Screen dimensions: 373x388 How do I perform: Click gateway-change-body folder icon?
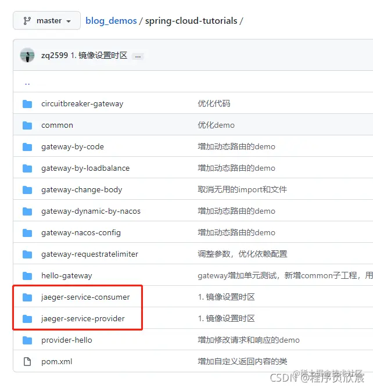tap(27, 190)
